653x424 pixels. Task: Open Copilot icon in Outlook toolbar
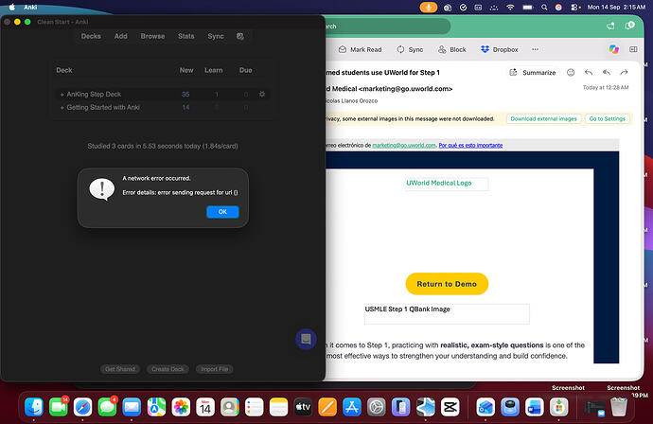(614, 49)
